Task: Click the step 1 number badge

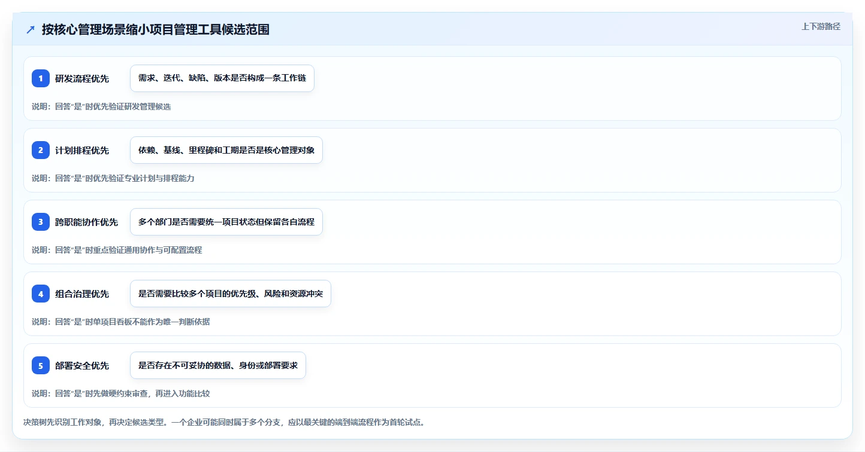Action: coord(41,78)
